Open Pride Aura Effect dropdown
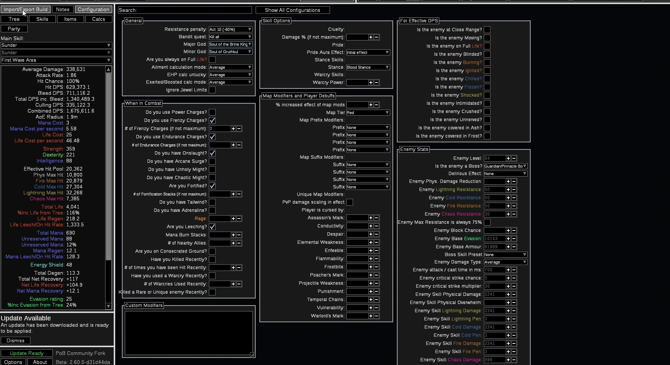Image resolution: width=670 pixels, height=365 pixels. [x=368, y=52]
